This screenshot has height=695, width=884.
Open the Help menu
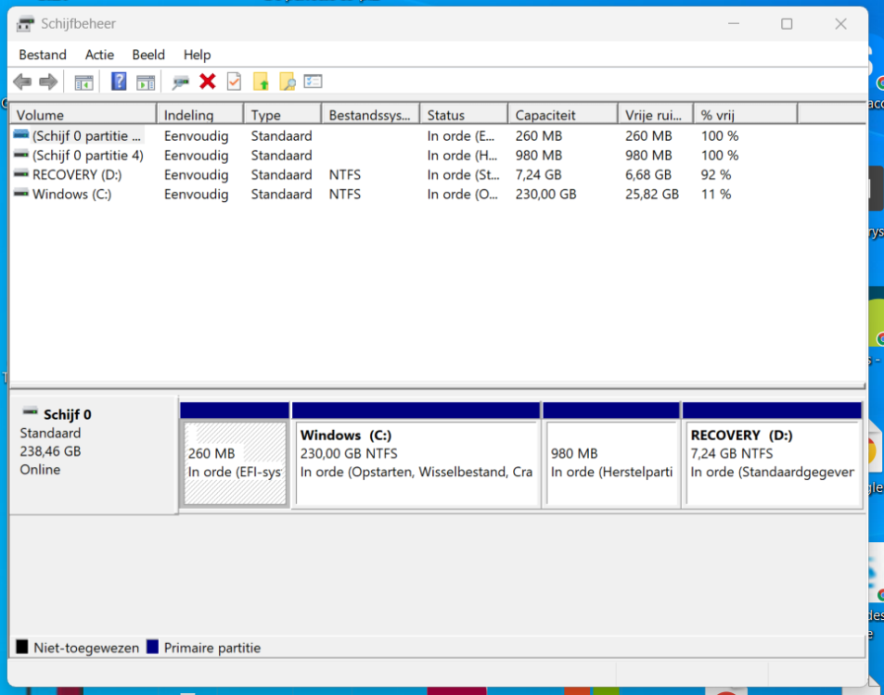click(x=197, y=55)
